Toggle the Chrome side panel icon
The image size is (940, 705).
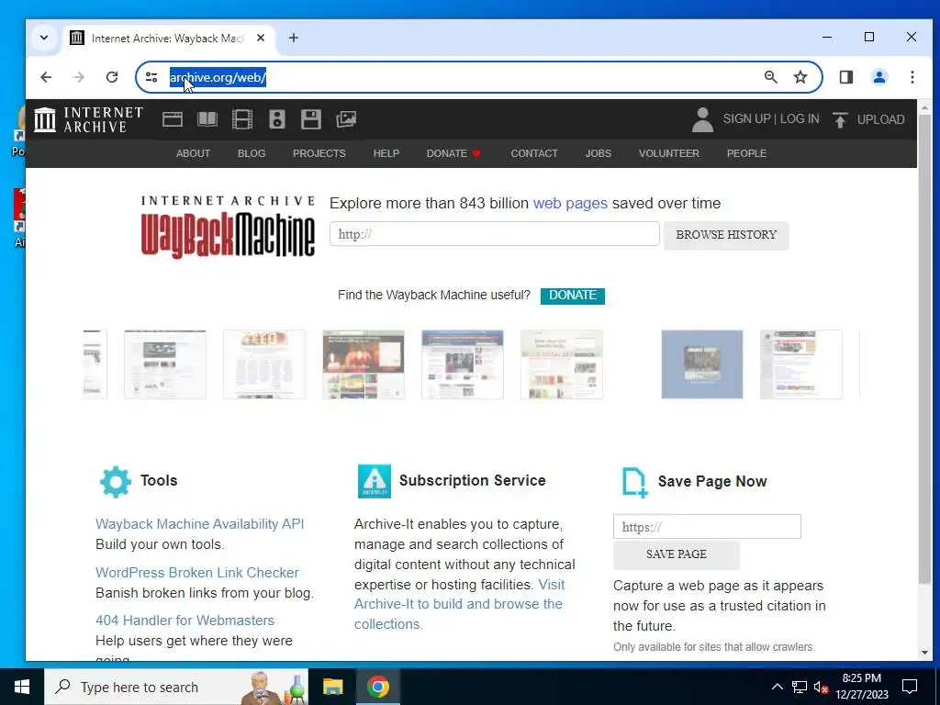pos(845,77)
